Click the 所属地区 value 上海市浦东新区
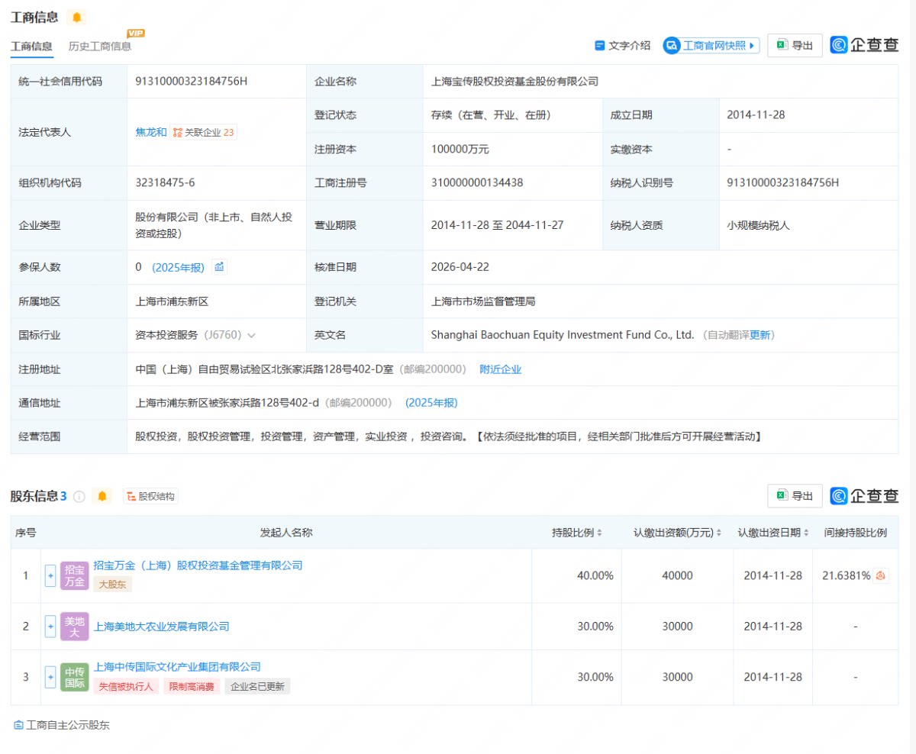Image resolution: width=916 pixels, height=754 pixels. click(x=172, y=301)
